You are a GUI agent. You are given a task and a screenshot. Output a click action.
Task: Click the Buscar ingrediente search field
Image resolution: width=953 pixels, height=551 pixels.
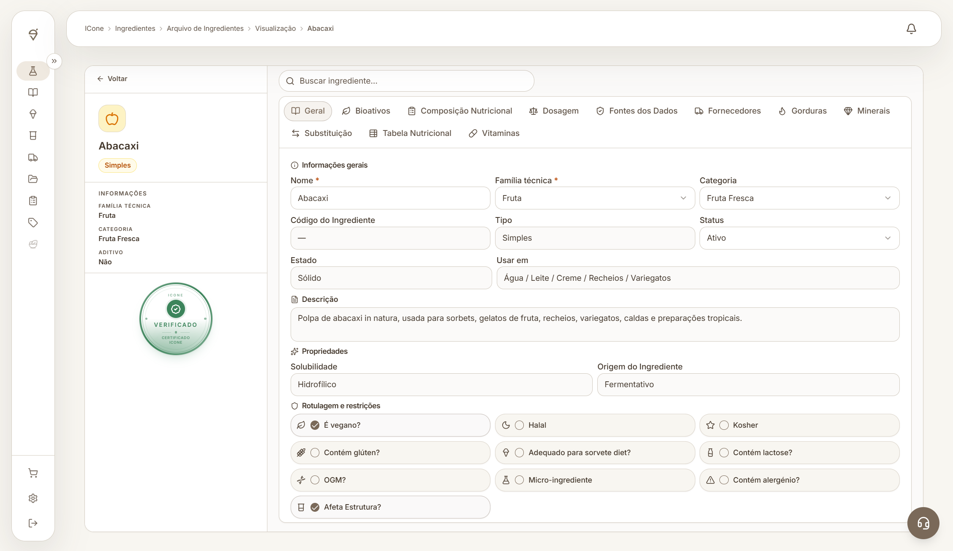coord(406,81)
